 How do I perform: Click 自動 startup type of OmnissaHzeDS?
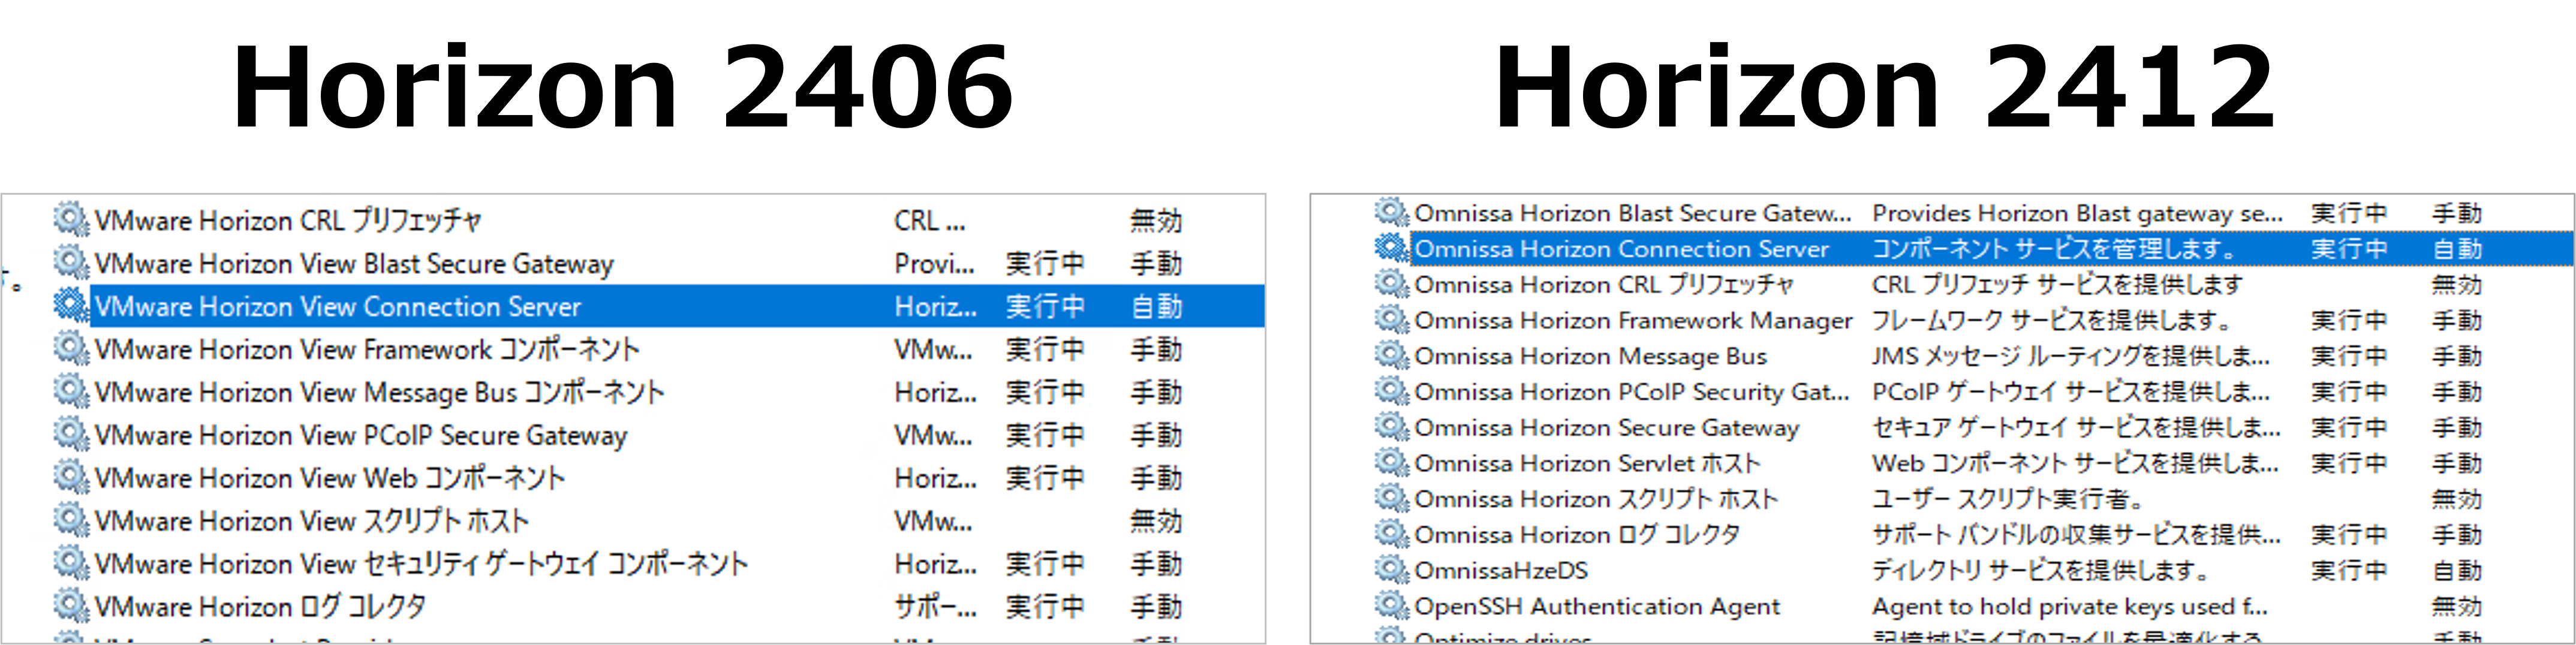click(x=2457, y=571)
